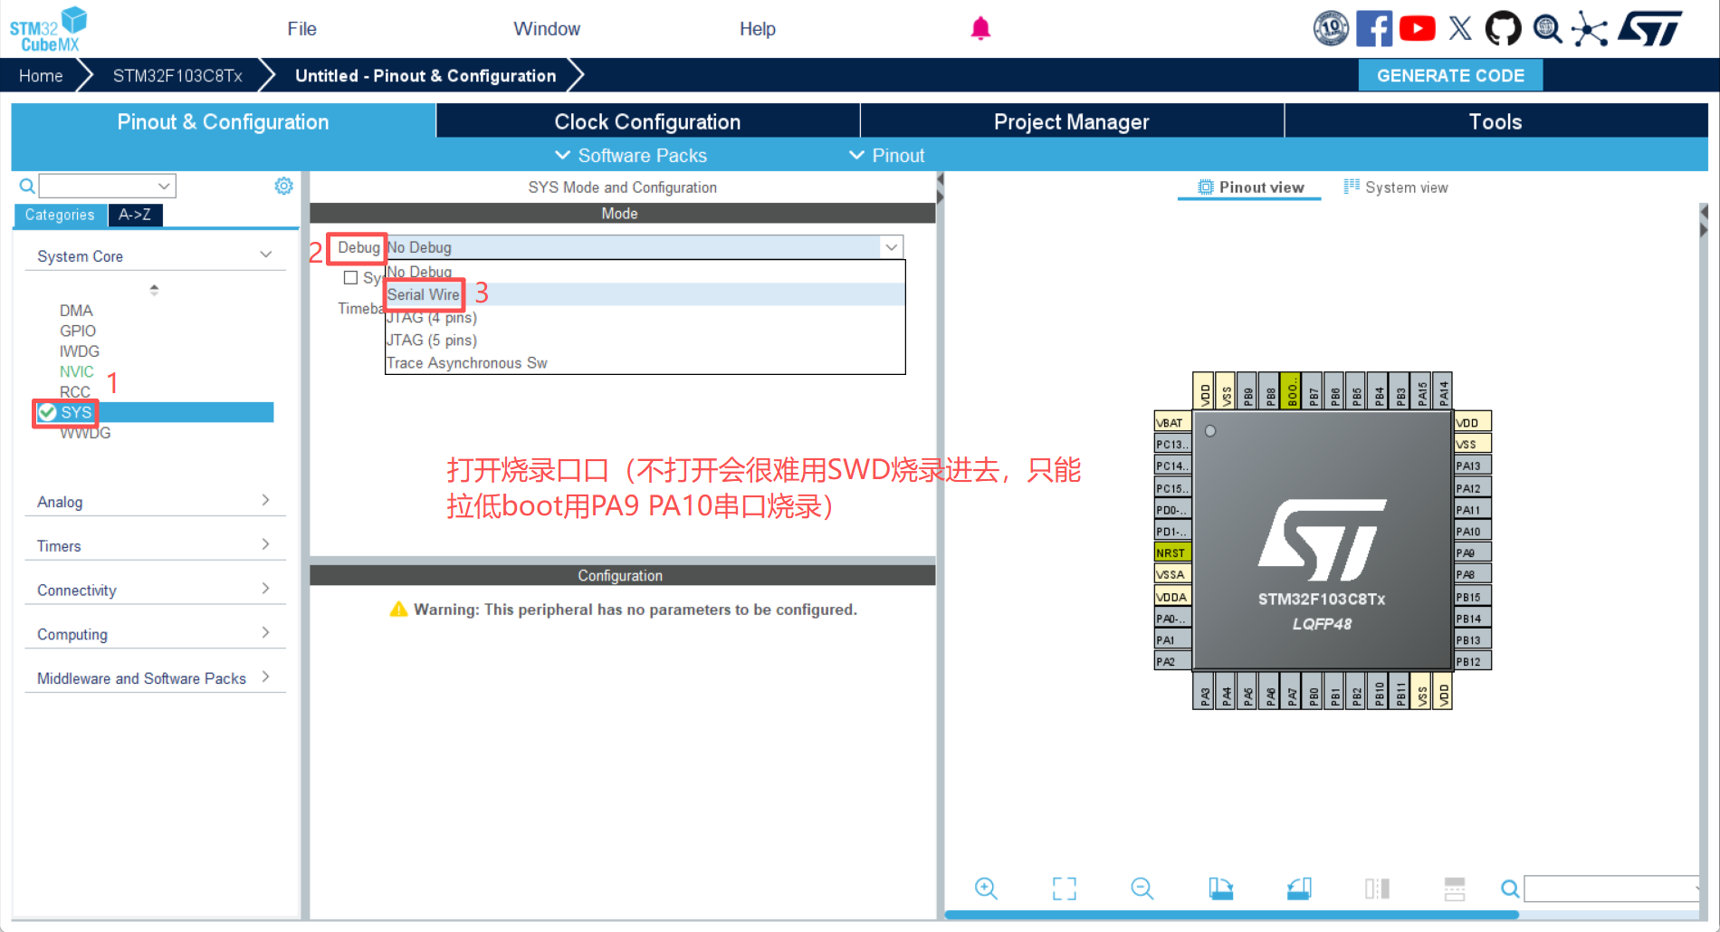
Task: Select NVIC in System Core list
Action: tap(77, 371)
